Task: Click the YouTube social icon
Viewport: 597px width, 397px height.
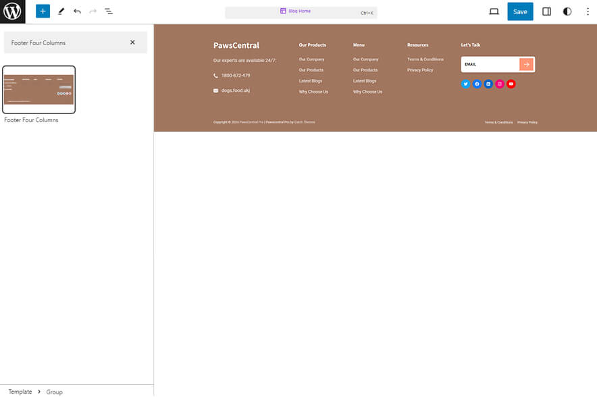Action: coord(511,84)
